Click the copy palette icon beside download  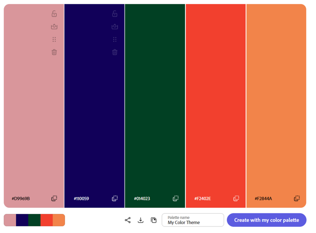(x=153, y=220)
